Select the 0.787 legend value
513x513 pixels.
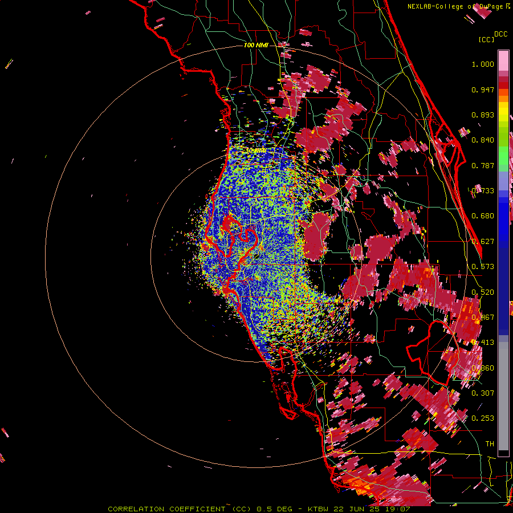pos(483,165)
